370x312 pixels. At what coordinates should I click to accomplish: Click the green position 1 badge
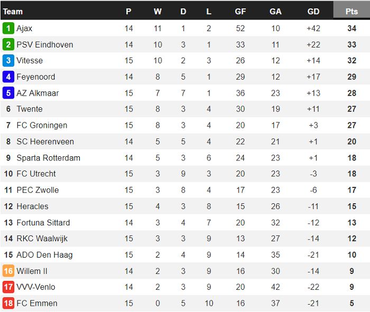[8, 29]
